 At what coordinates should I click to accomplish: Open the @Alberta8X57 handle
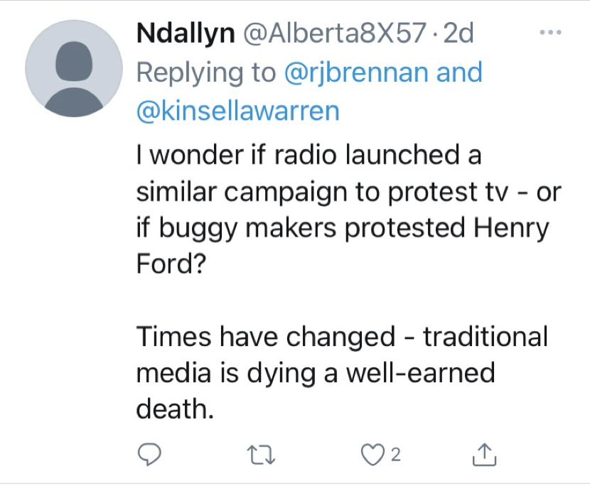pyautogui.click(x=333, y=33)
